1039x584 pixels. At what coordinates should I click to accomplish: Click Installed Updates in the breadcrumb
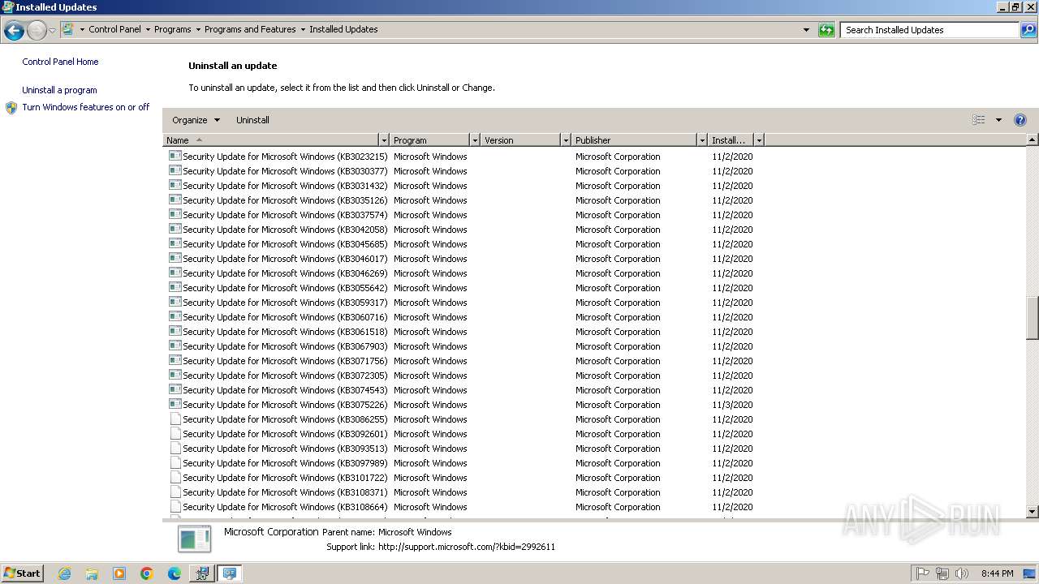point(343,29)
